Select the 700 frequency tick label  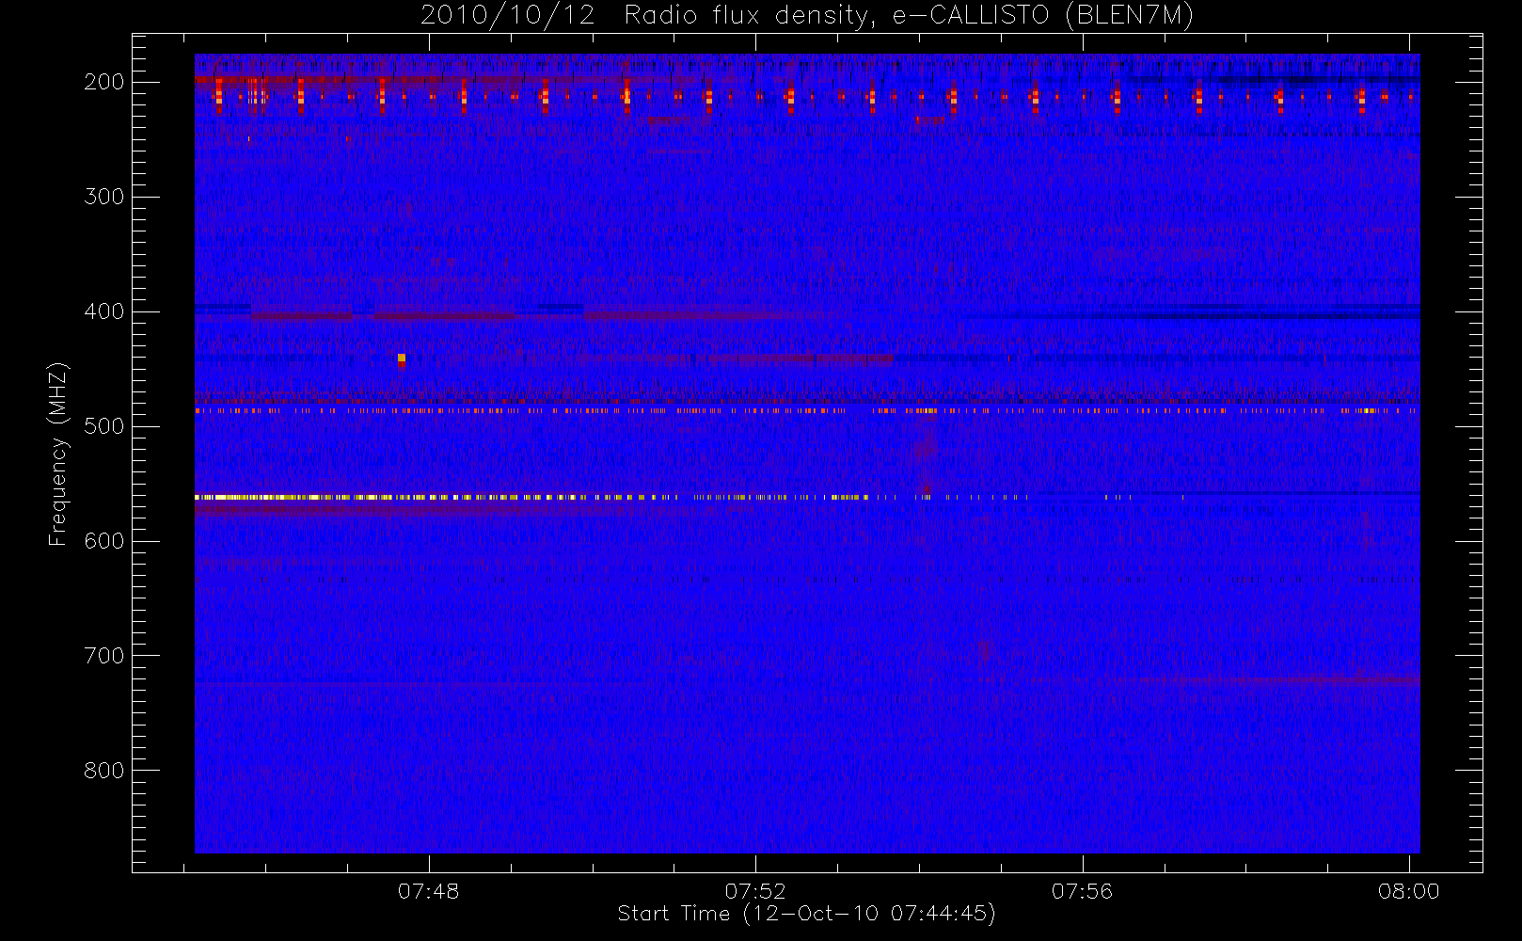(x=104, y=656)
